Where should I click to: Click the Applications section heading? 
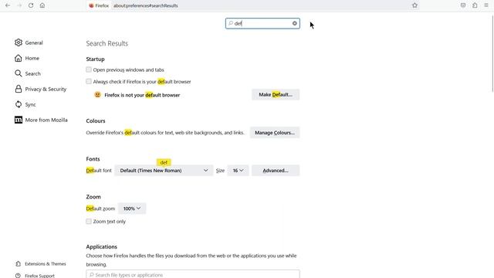[101, 246]
